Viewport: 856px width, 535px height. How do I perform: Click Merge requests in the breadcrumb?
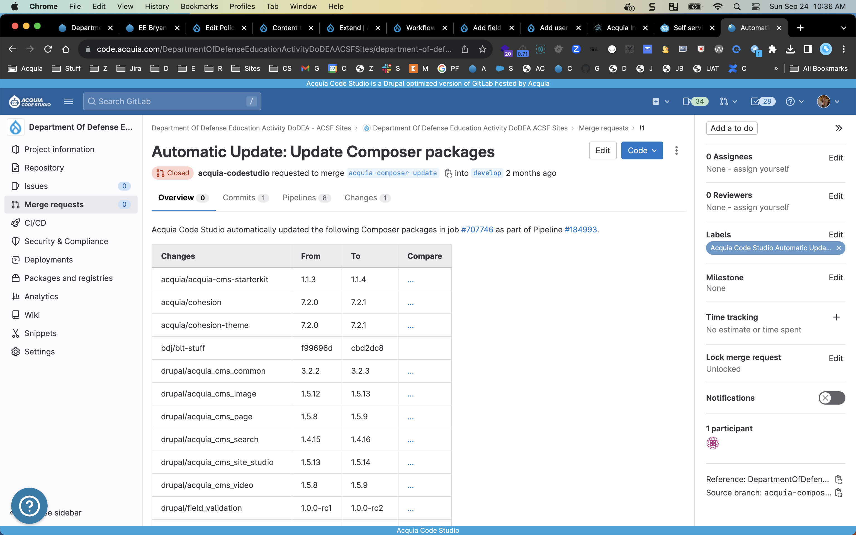click(603, 128)
